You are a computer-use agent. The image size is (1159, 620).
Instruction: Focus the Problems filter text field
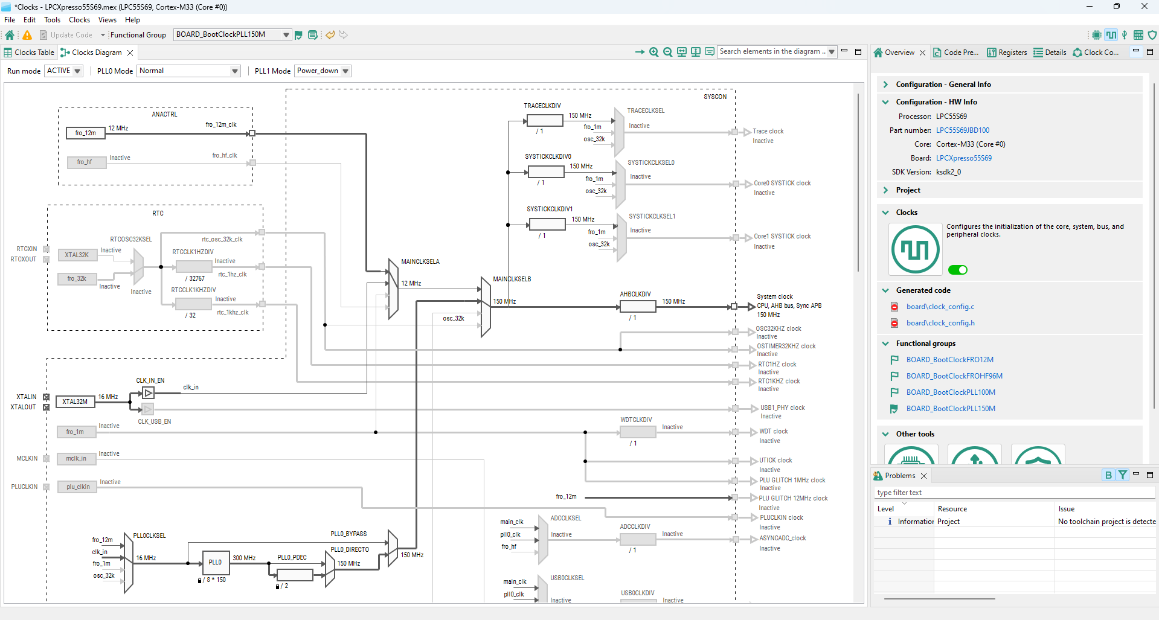tap(1014, 493)
